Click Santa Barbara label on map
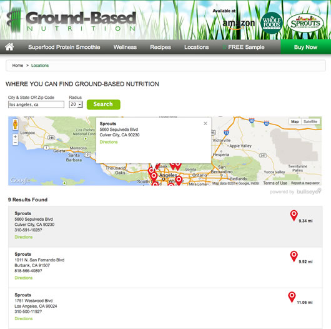The width and height of the screenshot is (331, 329). [x=74, y=158]
